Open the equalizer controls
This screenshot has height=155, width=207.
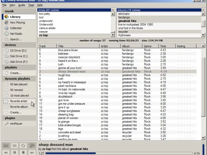point(15,146)
